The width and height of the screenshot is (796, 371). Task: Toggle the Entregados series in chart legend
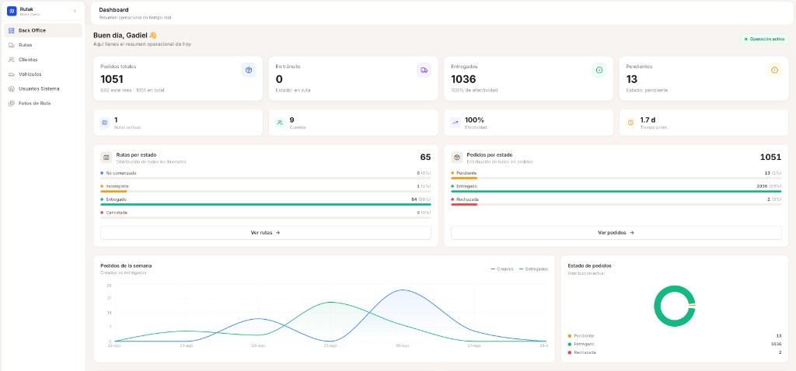tap(533, 269)
